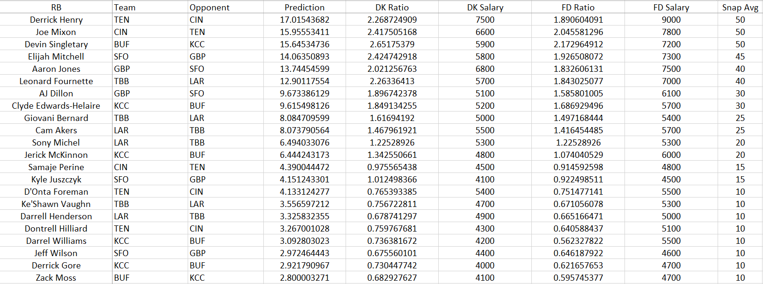The image size is (763, 284).
Task: Click the DK Ratio header cell
Action: tap(392, 7)
